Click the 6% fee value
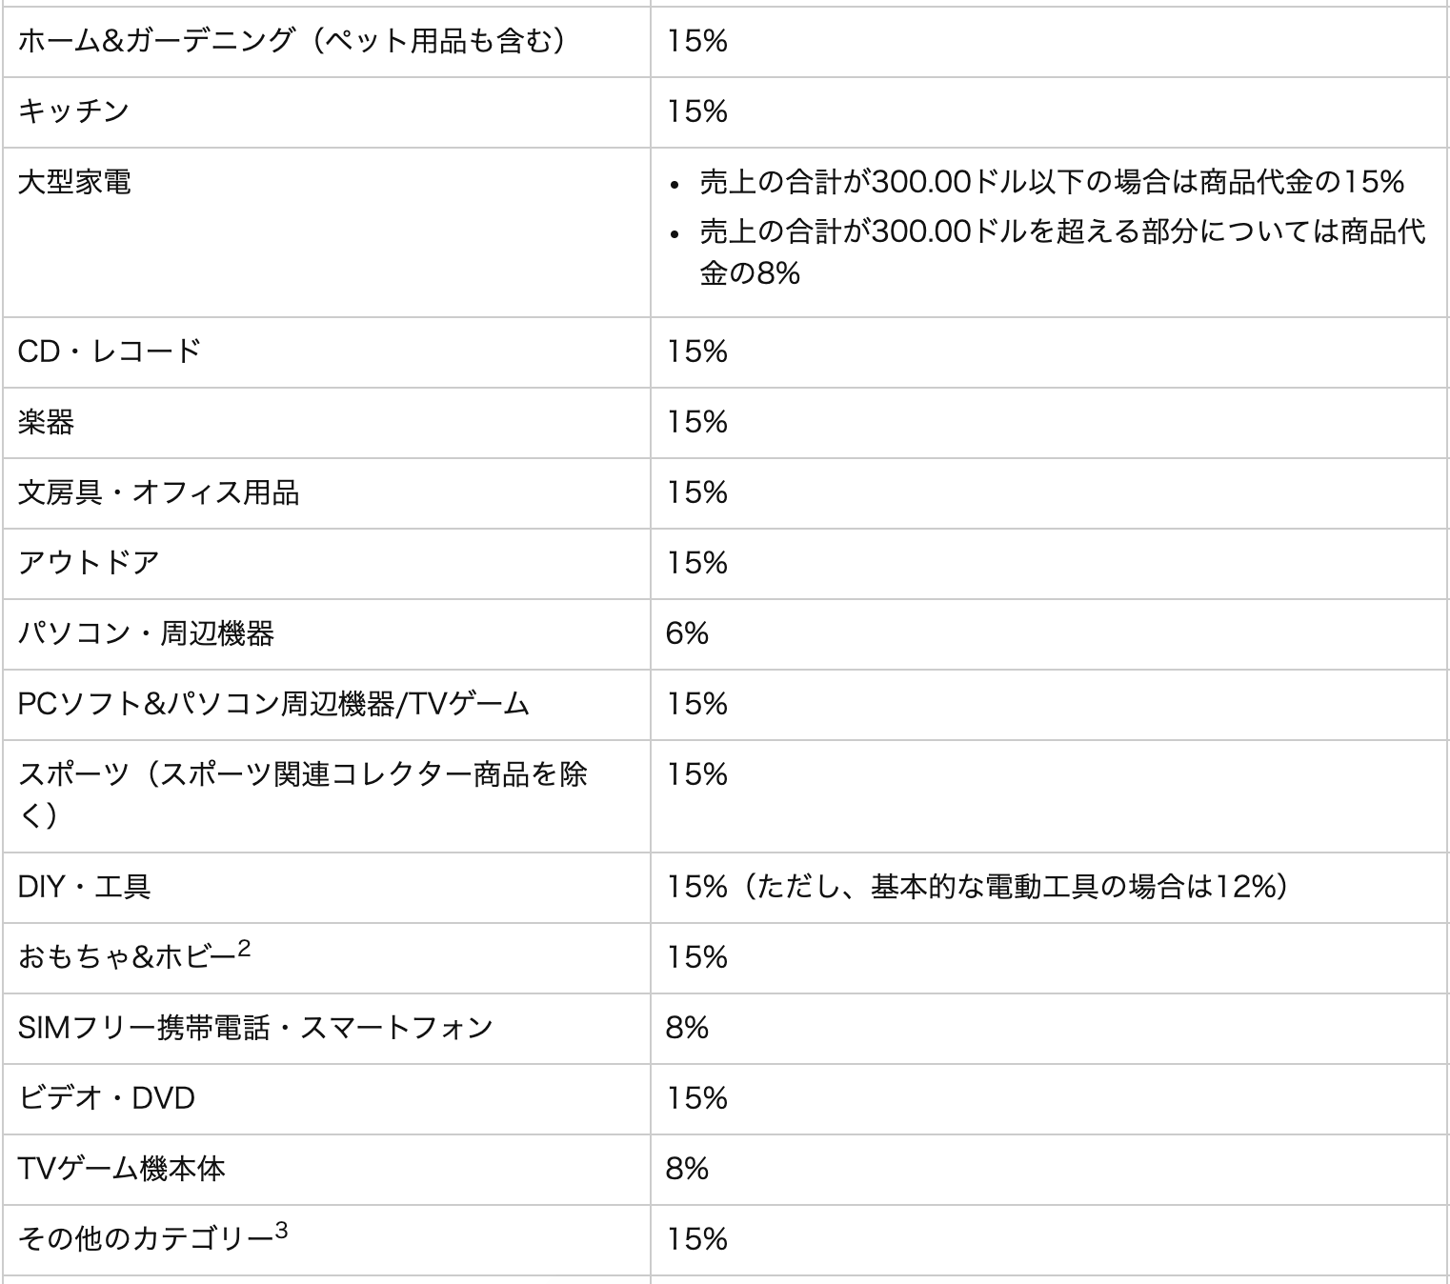1450x1284 pixels. pos(687,633)
